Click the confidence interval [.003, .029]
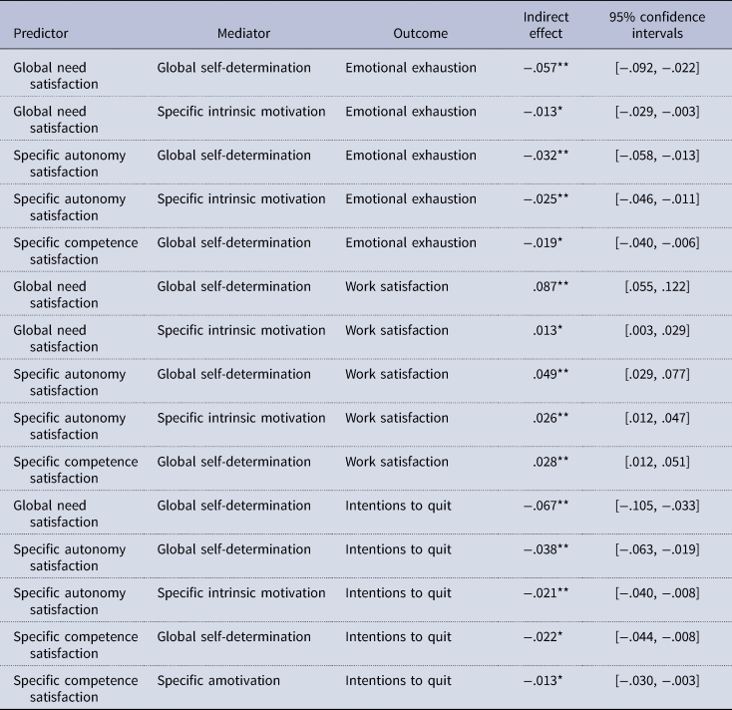Screen dimensions: 732x710 click(x=657, y=330)
